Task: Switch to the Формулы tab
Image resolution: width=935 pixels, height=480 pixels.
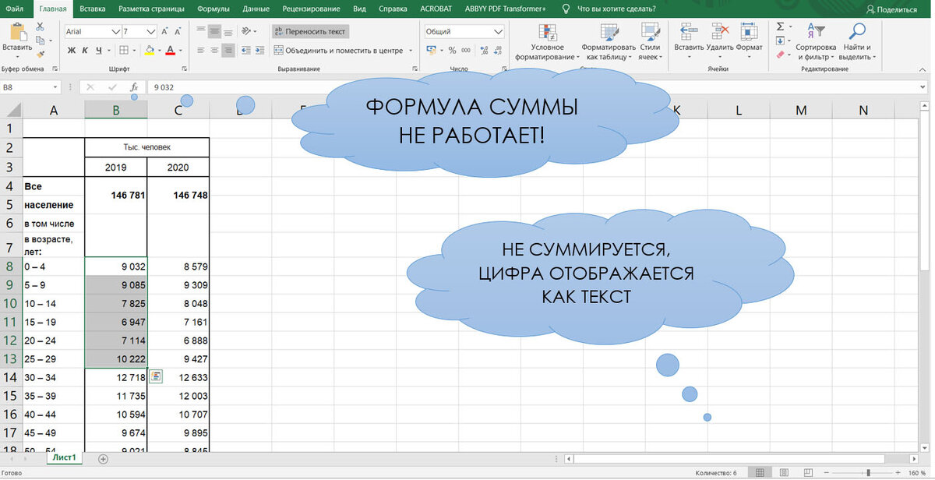Action: point(213,9)
